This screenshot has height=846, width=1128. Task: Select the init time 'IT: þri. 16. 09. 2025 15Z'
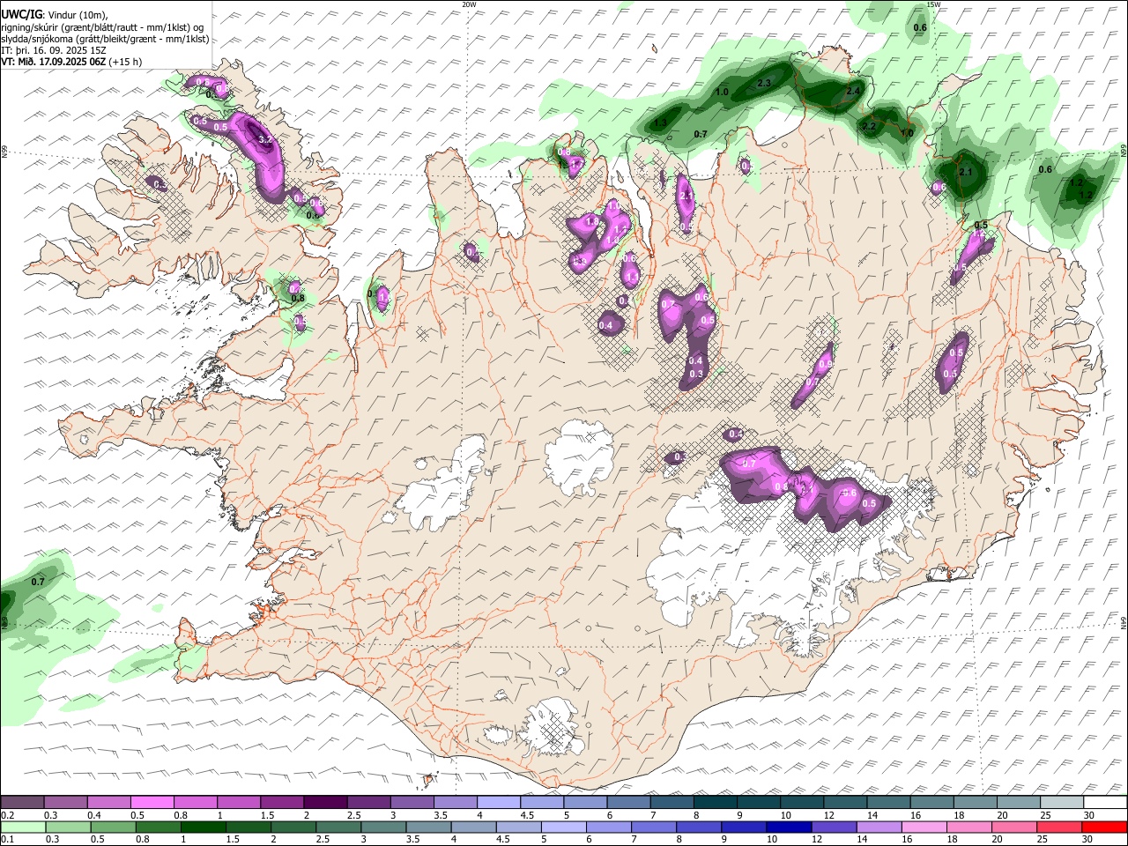tap(54, 50)
